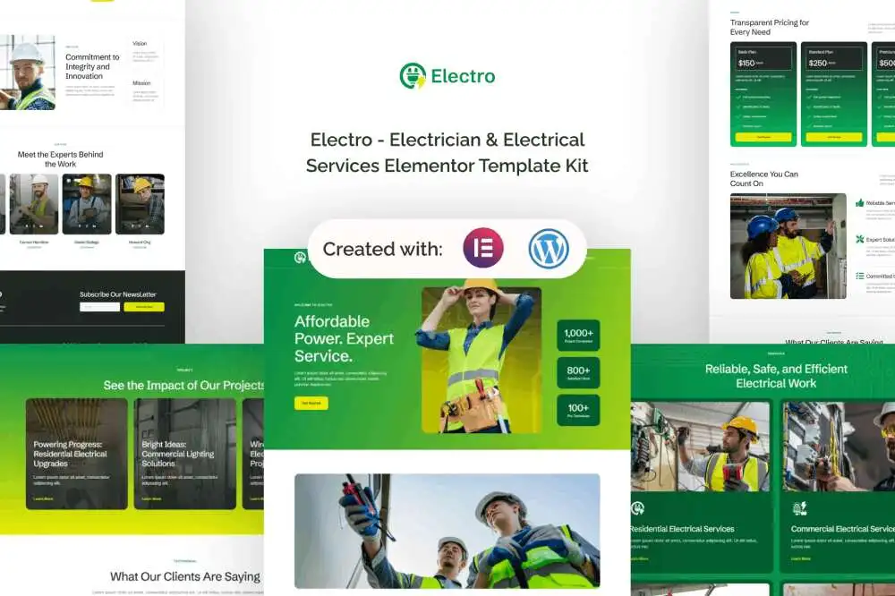The image size is (895, 596).
Task: Select the $150 plan yellow button
Action: coord(763,137)
